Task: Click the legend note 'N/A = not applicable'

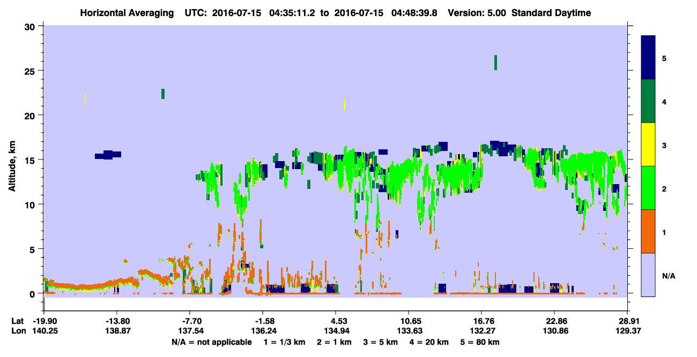Action: [211, 342]
